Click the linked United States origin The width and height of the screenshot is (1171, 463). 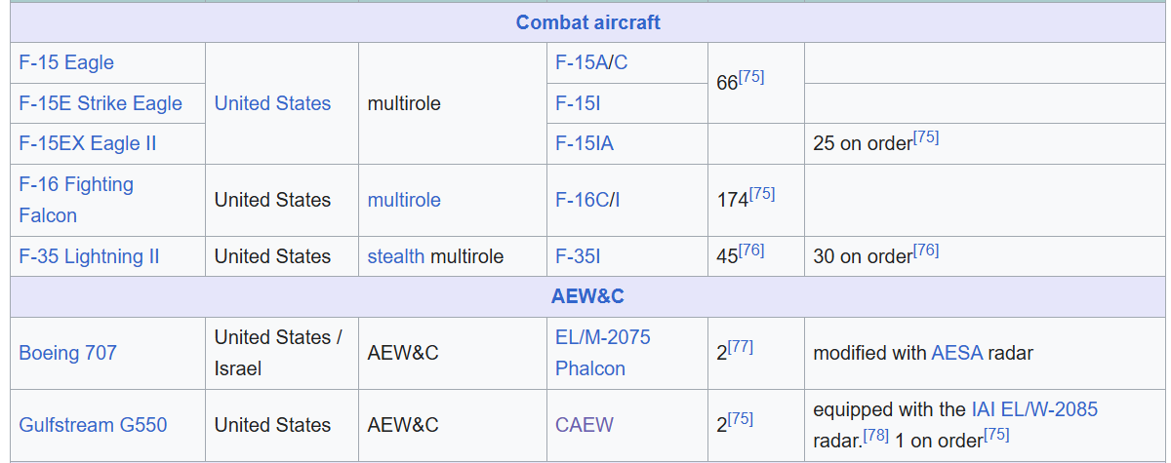[x=272, y=103]
